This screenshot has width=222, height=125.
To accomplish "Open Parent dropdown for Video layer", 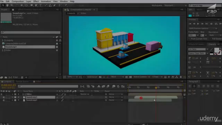I will (116, 94).
